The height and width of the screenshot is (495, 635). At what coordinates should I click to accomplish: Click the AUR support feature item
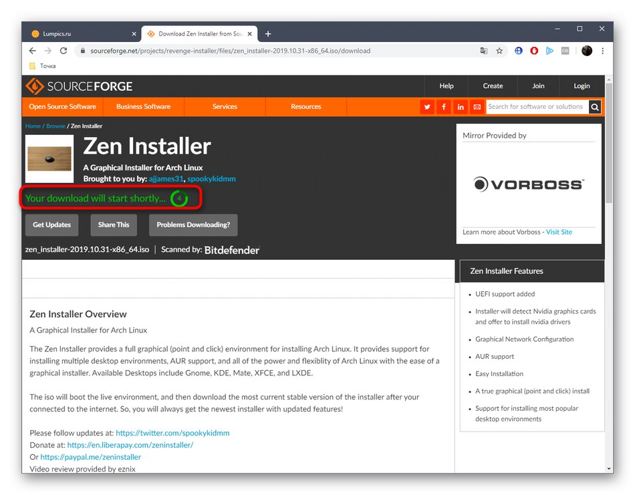495,357
